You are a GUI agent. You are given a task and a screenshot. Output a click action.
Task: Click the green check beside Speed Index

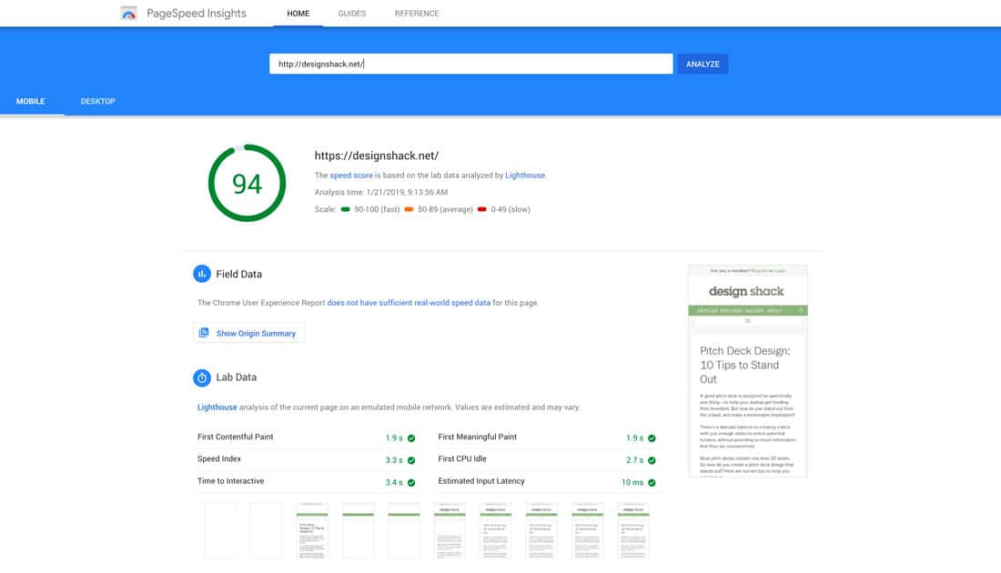click(411, 460)
